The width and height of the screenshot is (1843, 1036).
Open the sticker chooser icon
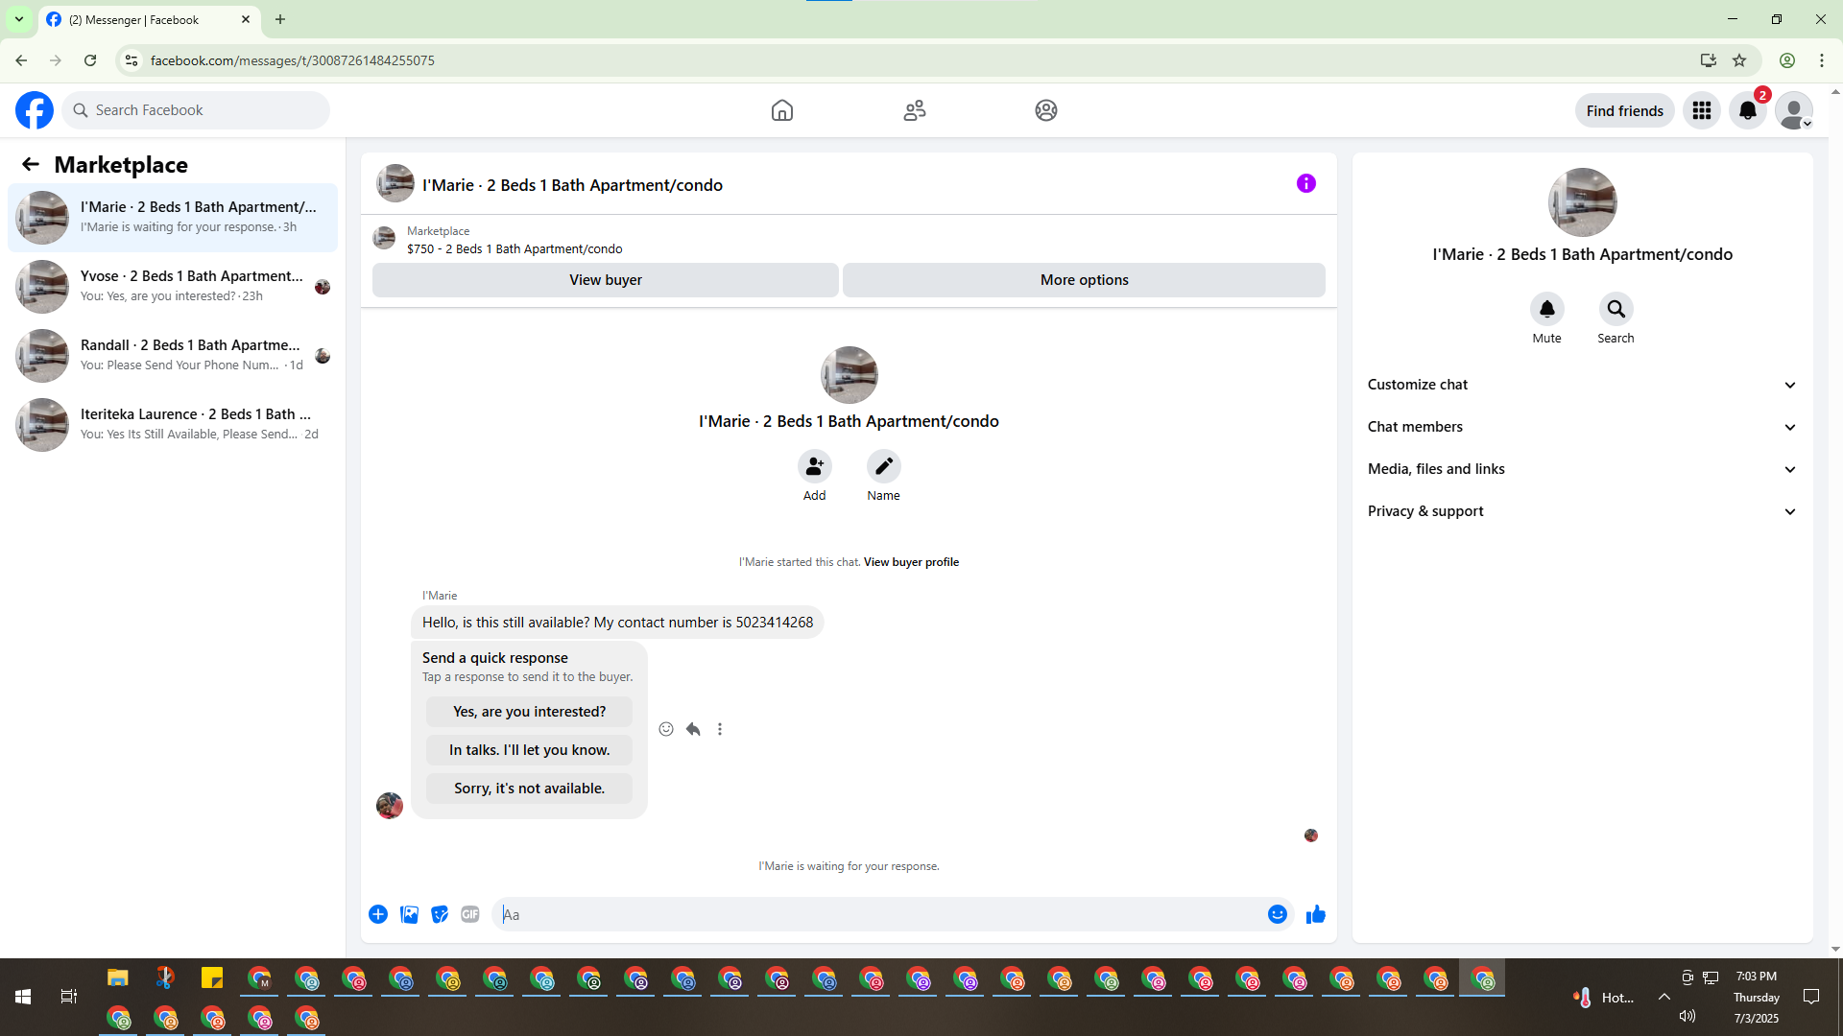click(440, 914)
